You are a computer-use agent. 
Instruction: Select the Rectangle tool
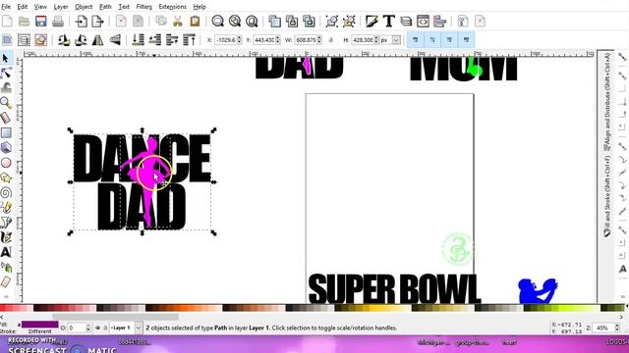coord(6,133)
